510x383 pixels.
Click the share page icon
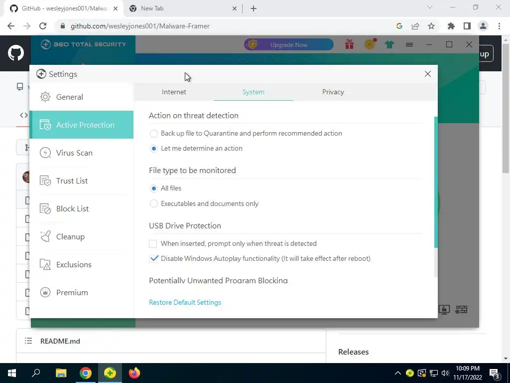tap(415, 26)
